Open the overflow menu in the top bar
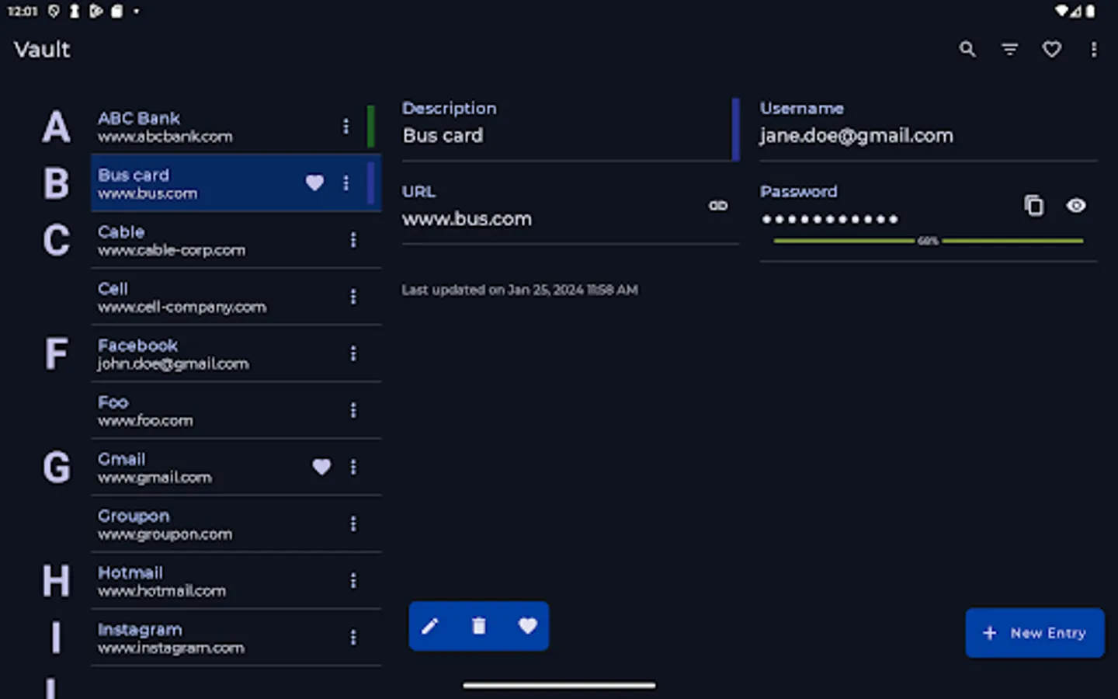The width and height of the screenshot is (1118, 699). point(1094,49)
